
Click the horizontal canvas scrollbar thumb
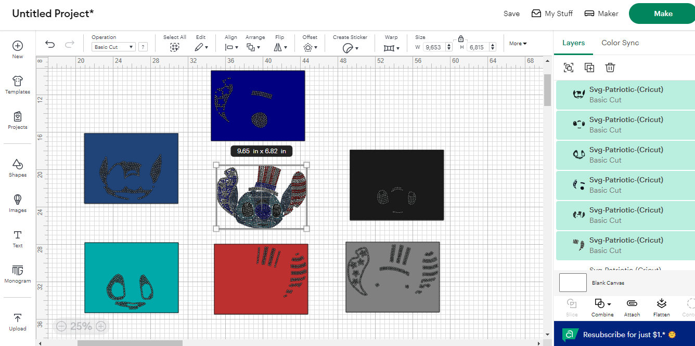130,343
